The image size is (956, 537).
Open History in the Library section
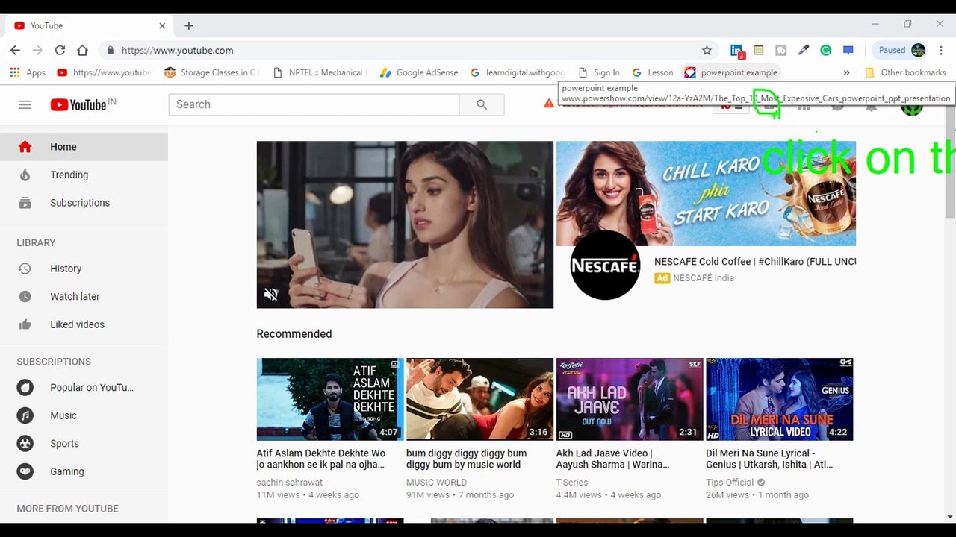coord(84,268)
